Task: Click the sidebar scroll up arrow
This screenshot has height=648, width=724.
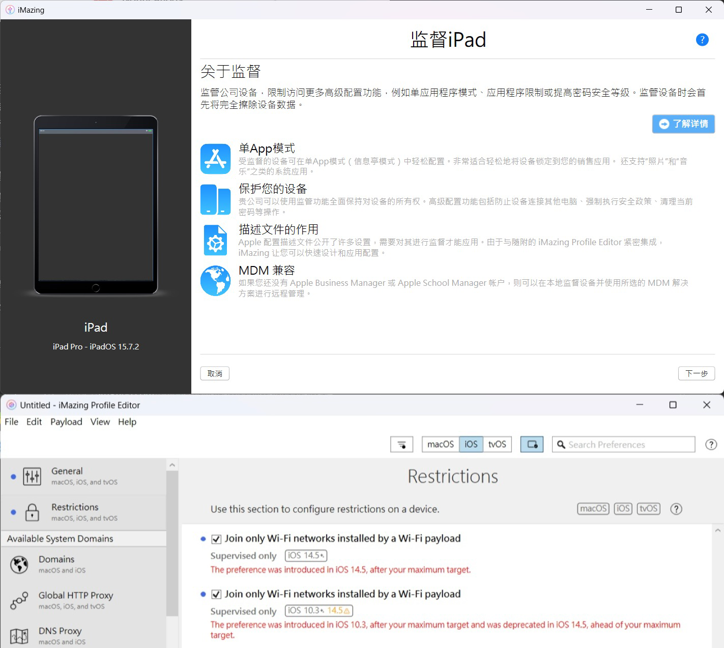Action: pos(172,465)
